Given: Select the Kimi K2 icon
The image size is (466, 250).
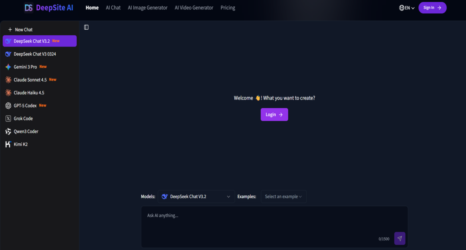Looking at the screenshot, I should click(8, 144).
